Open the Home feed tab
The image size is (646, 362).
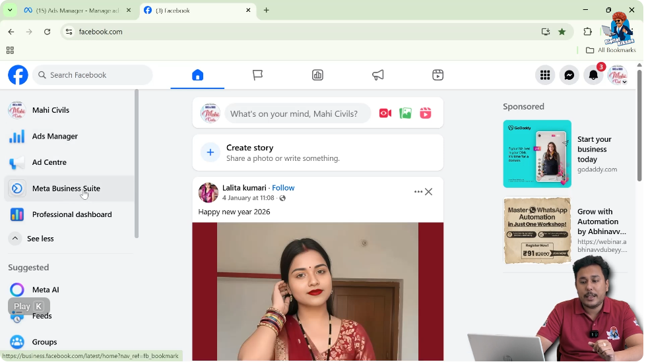click(x=198, y=75)
